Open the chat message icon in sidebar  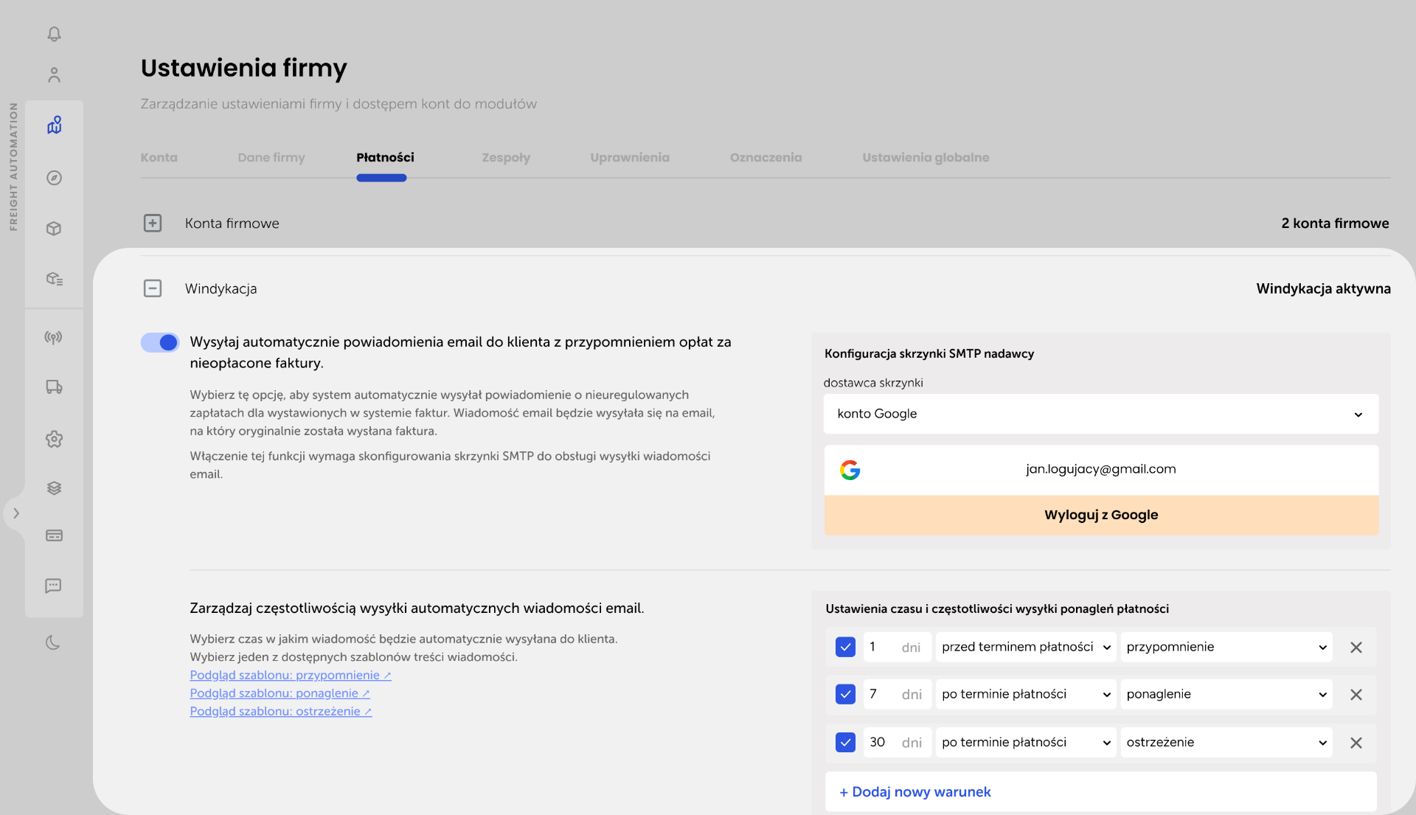pos(54,586)
